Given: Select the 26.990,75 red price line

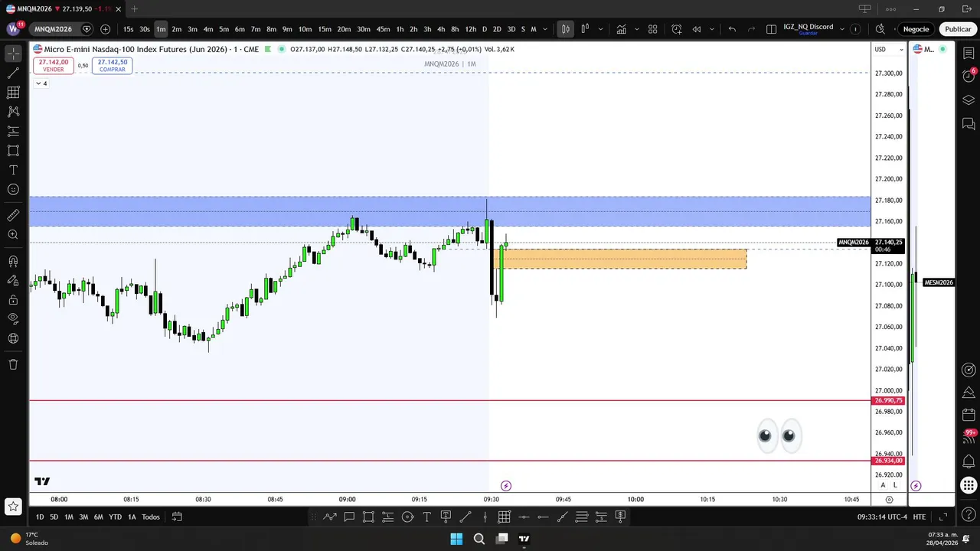Looking at the screenshot, I should (450, 400).
